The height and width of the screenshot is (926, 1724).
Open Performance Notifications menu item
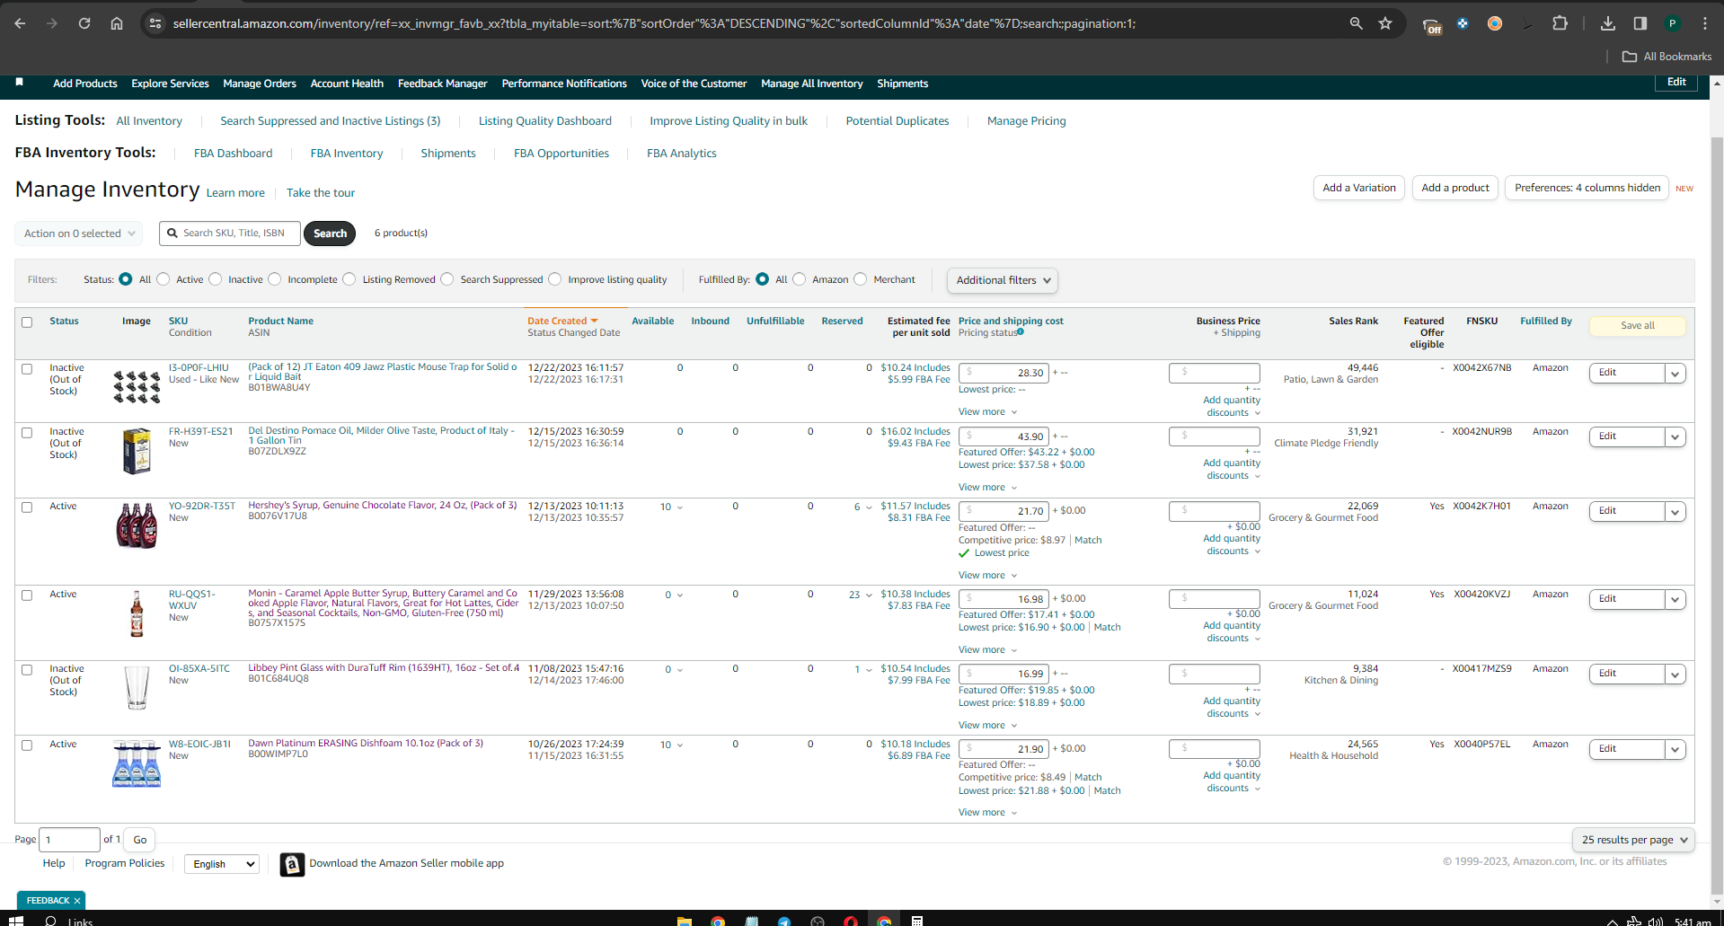point(564,84)
